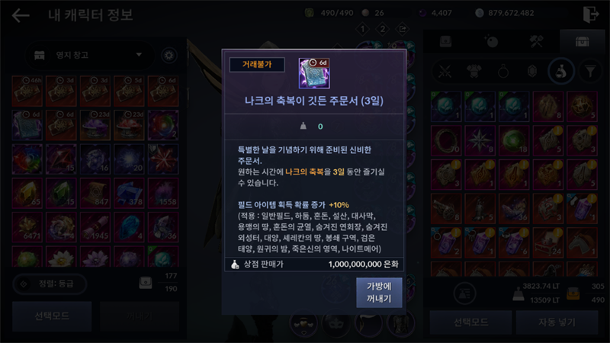Viewport: 610px width, 343px height.
Task: Click the 자동 넣기 button
Action: (557, 322)
